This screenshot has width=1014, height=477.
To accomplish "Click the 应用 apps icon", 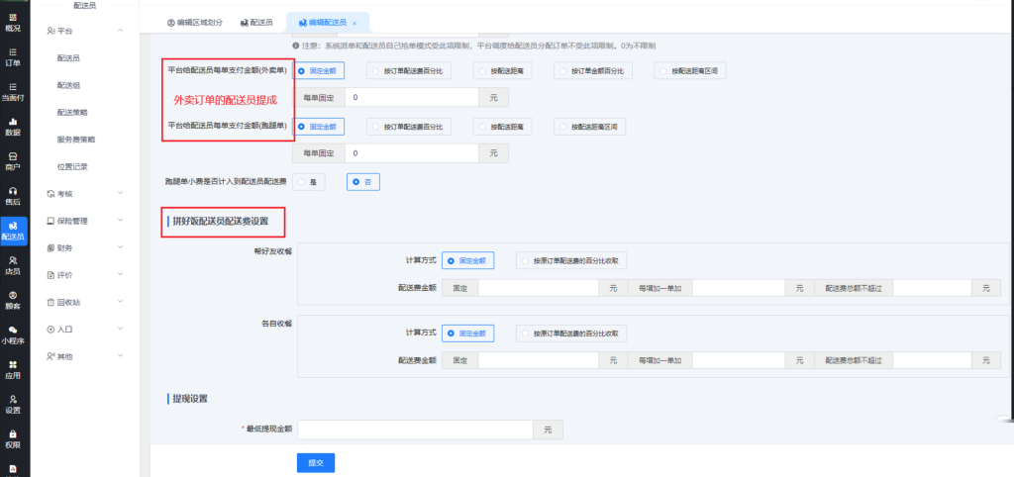I will click(13, 369).
